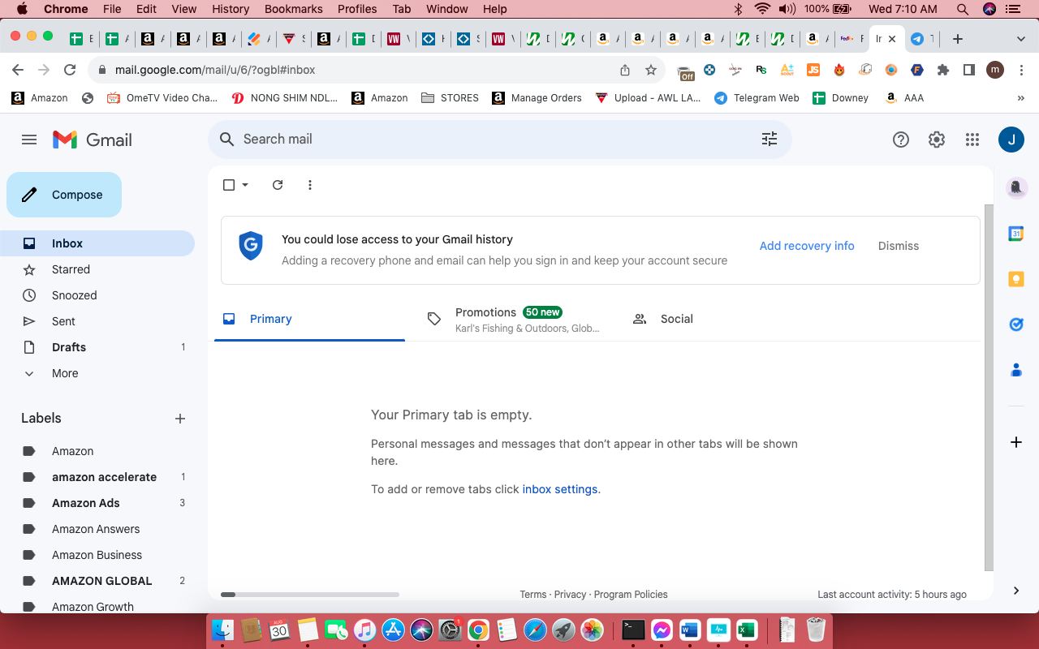The image size is (1039, 649).
Task: Open the Google apps grid
Action: pos(972,140)
